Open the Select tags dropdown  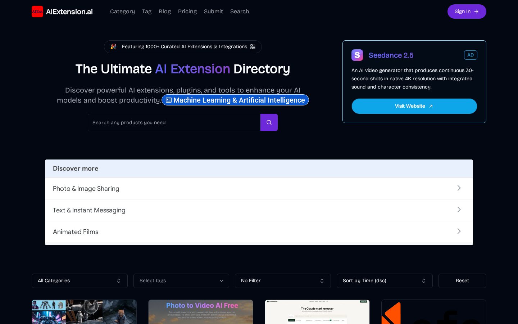click(x=181, y=281)
